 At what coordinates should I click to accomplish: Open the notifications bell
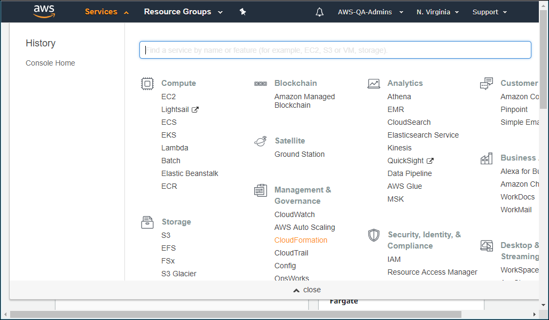(319, 12)
